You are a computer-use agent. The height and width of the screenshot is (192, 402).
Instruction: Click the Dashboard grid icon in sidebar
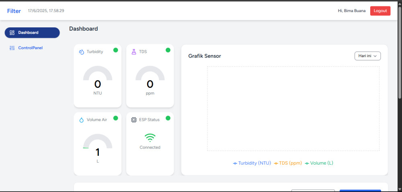point(12,33)
